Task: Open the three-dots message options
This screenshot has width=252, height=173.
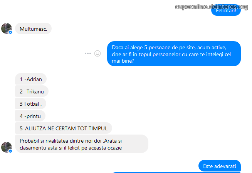Action: pos(88,53)
